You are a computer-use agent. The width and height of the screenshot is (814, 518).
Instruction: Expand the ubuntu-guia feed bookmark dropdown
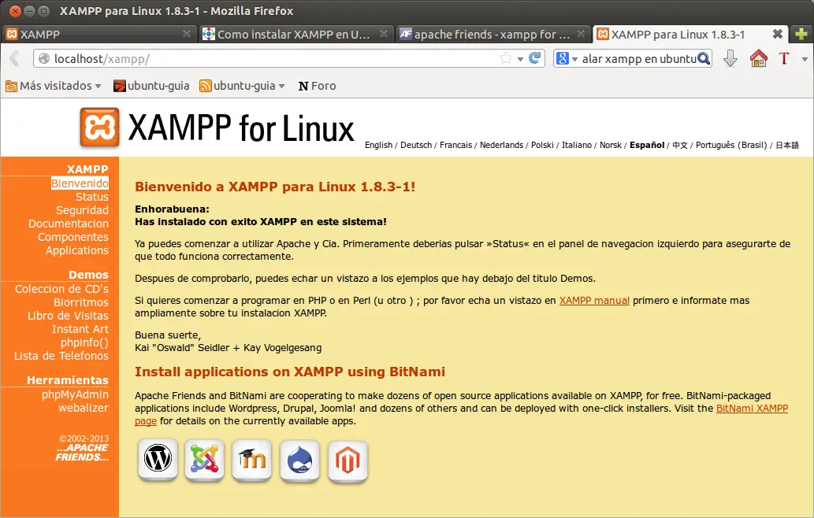pyautogui.click(x=282, y=86)
